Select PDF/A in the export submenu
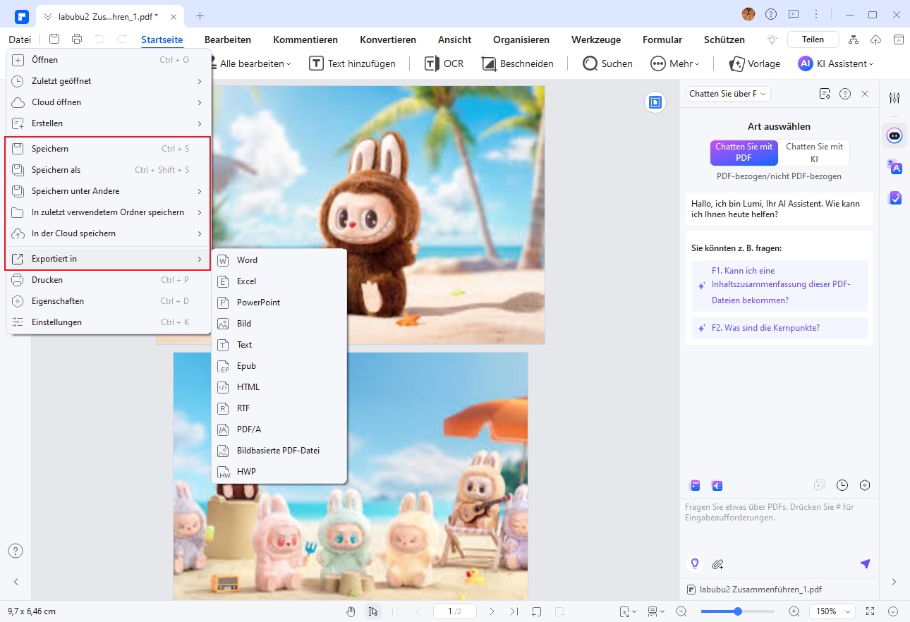The height and width of the screenshot is (622, 910). [x=279, y=429]
